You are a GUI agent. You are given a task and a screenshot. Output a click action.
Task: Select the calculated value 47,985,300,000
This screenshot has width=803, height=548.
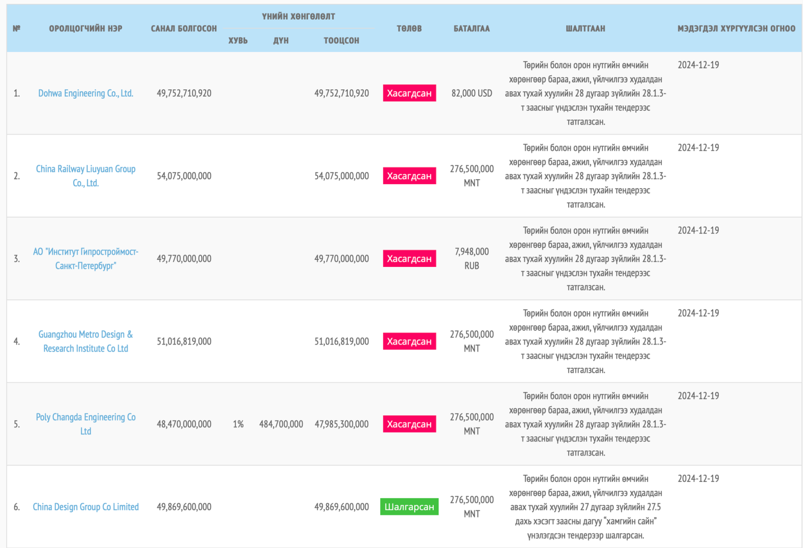(x=342, y=424)
